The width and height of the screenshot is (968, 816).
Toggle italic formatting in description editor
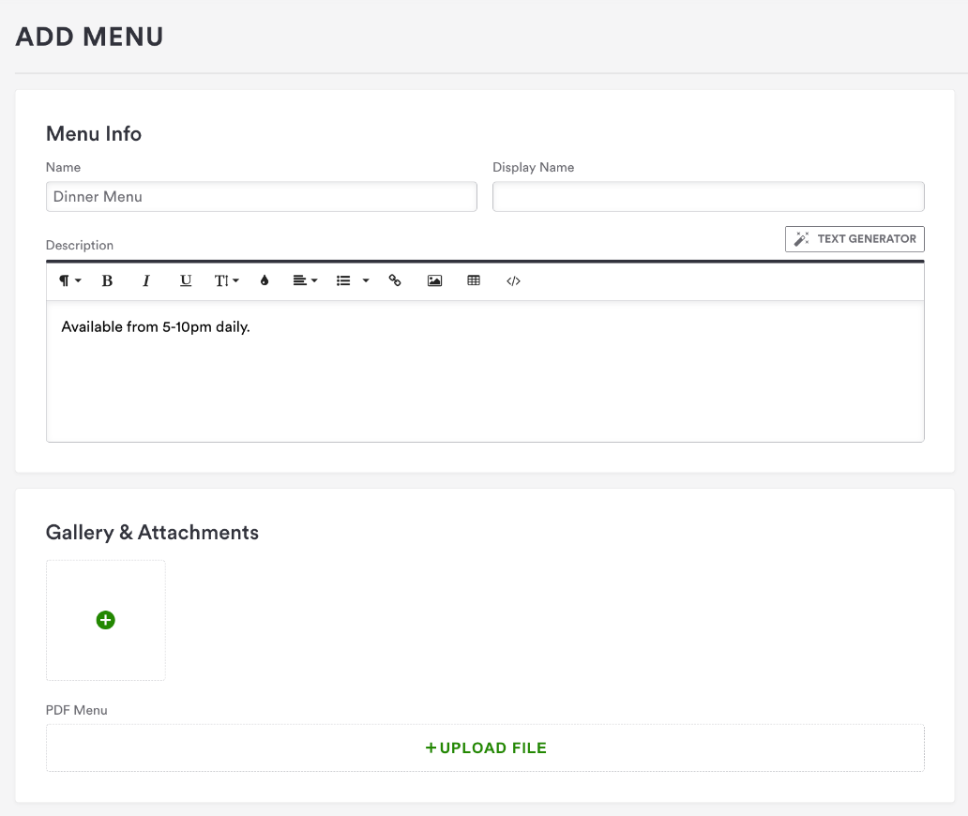146,280
